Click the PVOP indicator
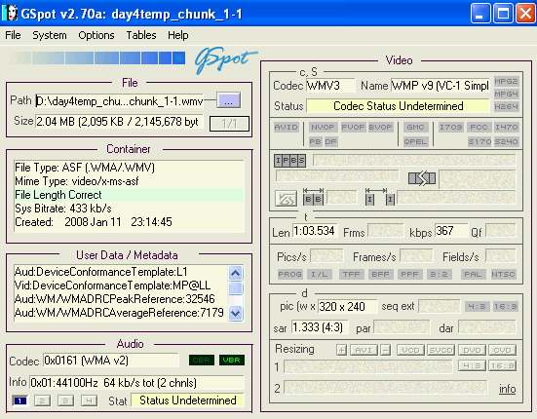 point(354,128)
